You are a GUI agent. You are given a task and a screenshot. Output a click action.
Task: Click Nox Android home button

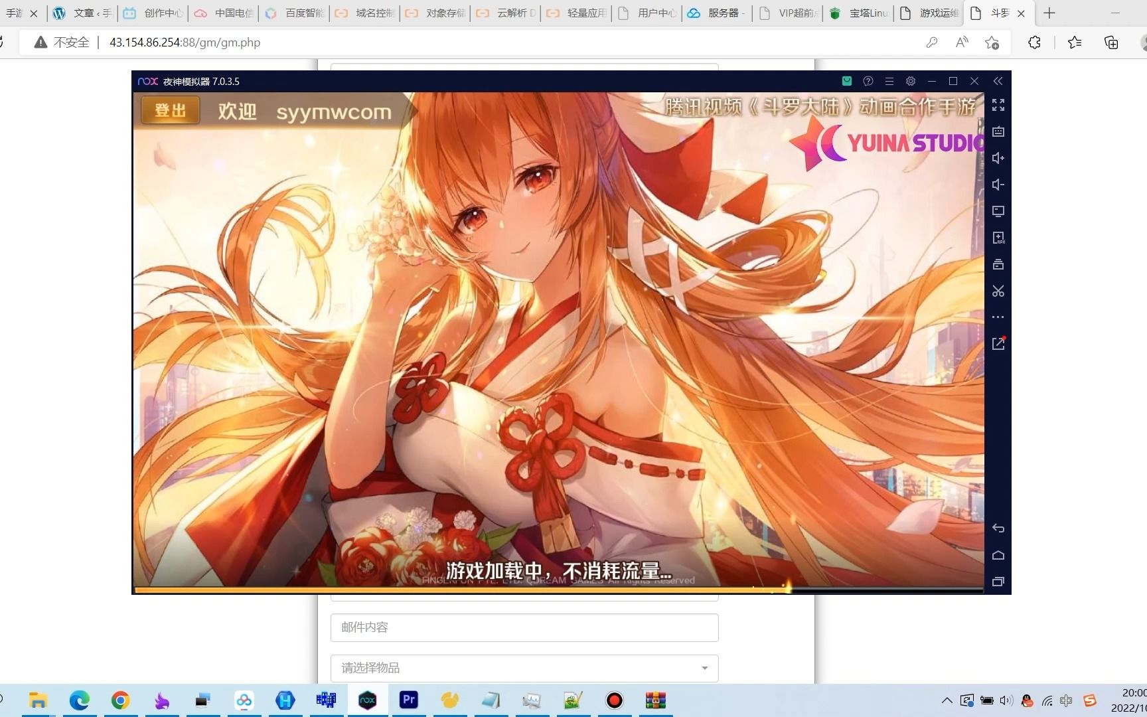click(998, 555)
